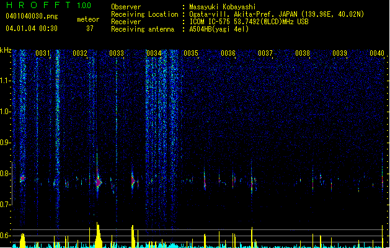
Task: Click the 0039 time marker
Action: (x=340, y=53)
